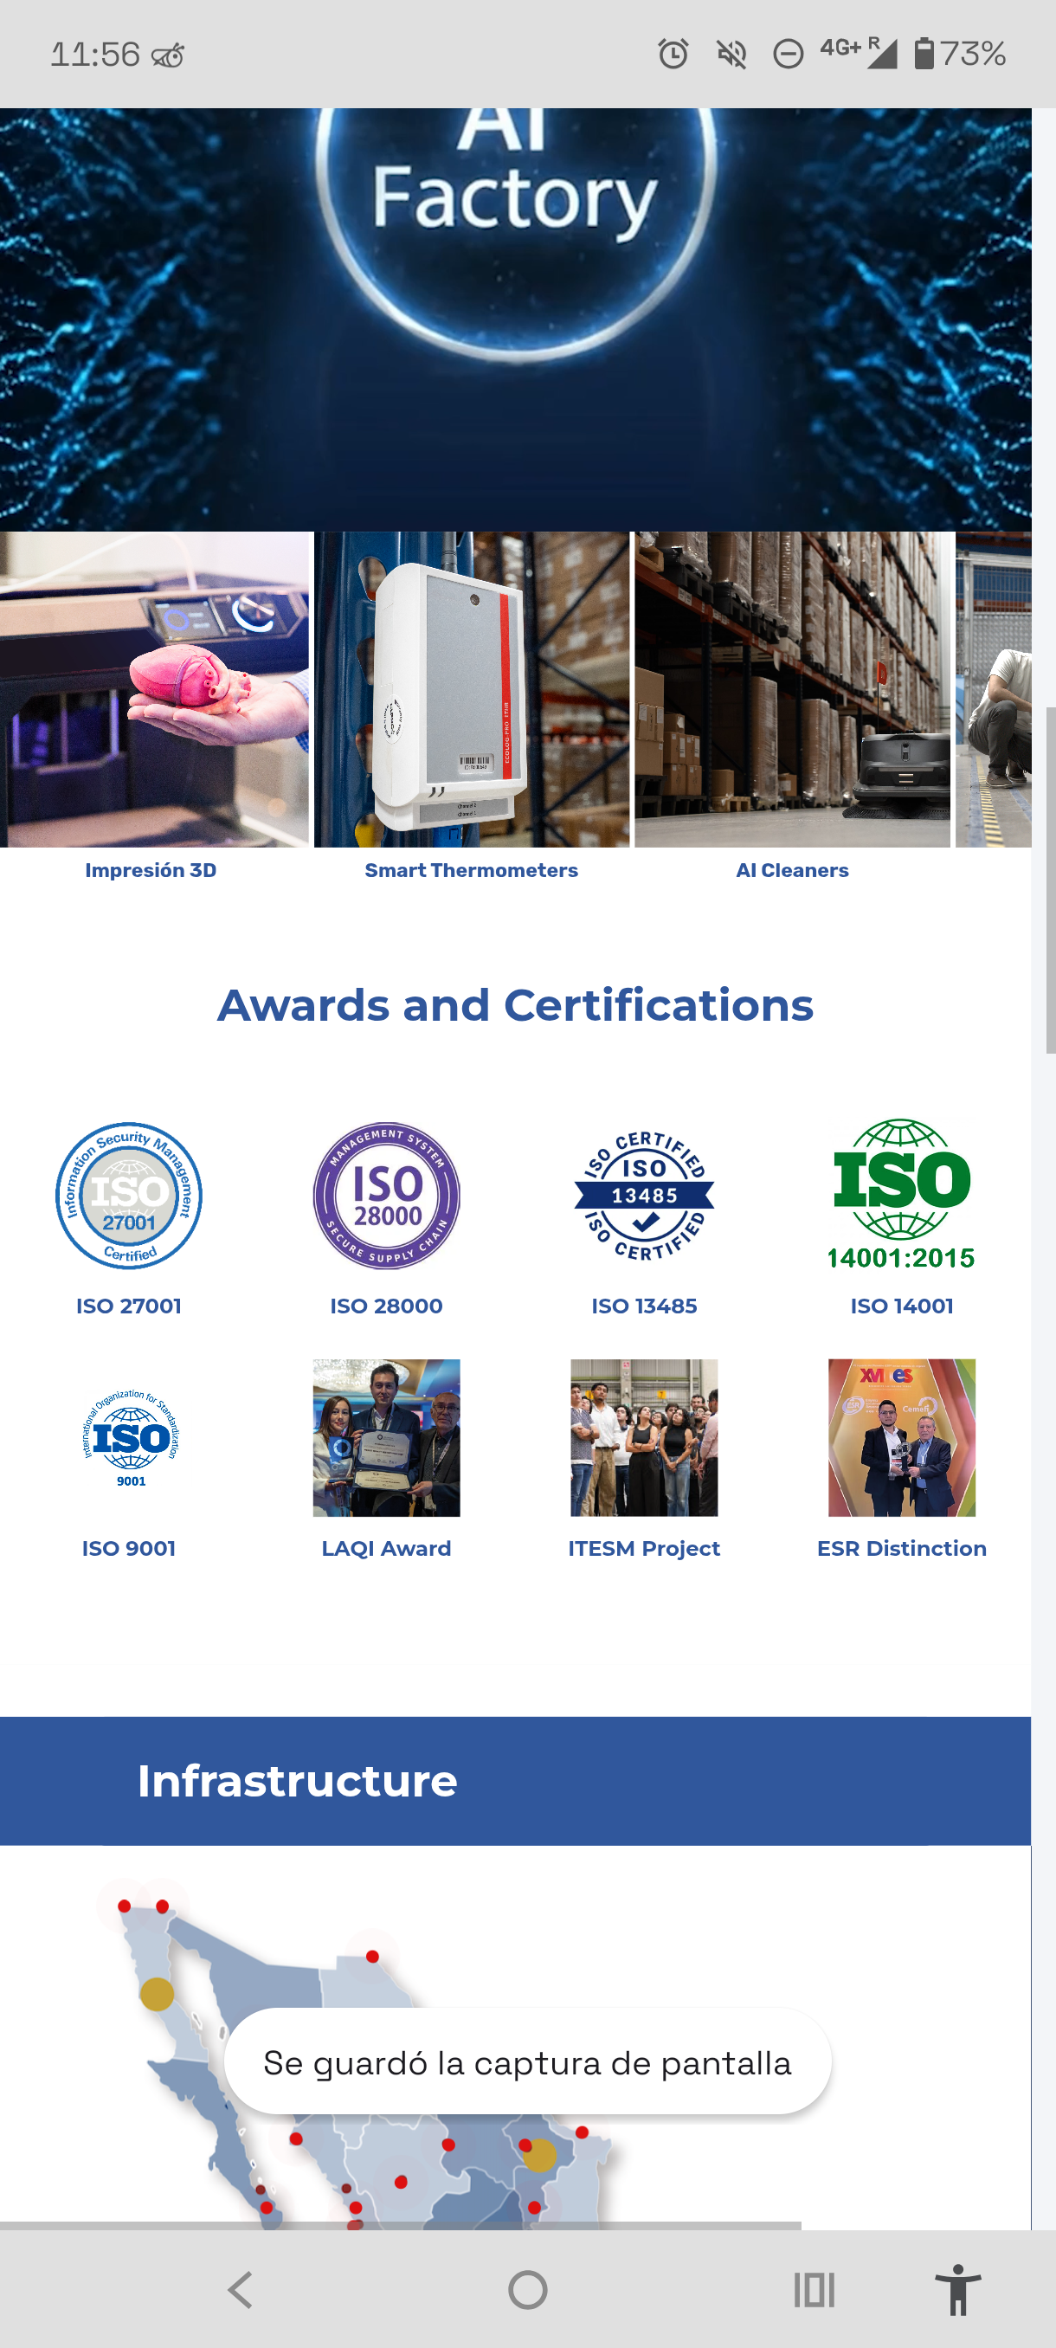Tap the recent apps button

click(815, 2289)
